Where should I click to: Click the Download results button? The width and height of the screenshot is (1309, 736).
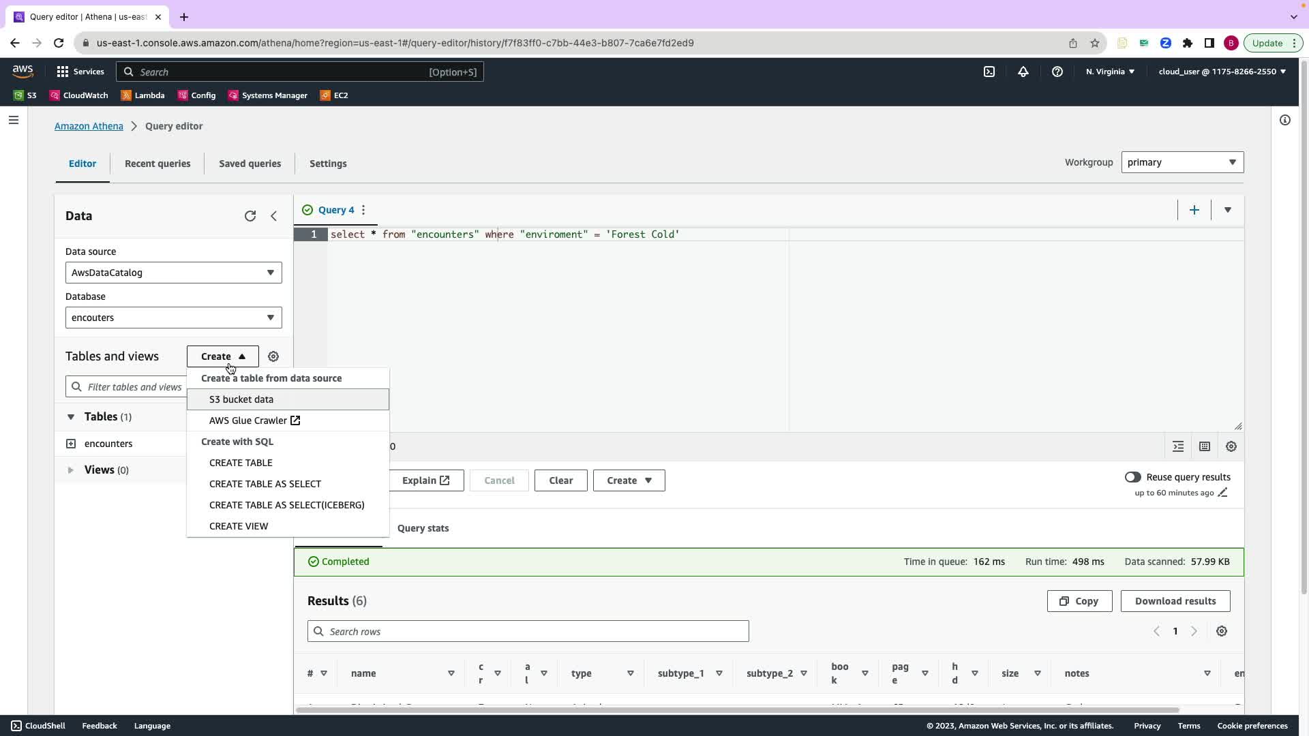(1175, 601)
